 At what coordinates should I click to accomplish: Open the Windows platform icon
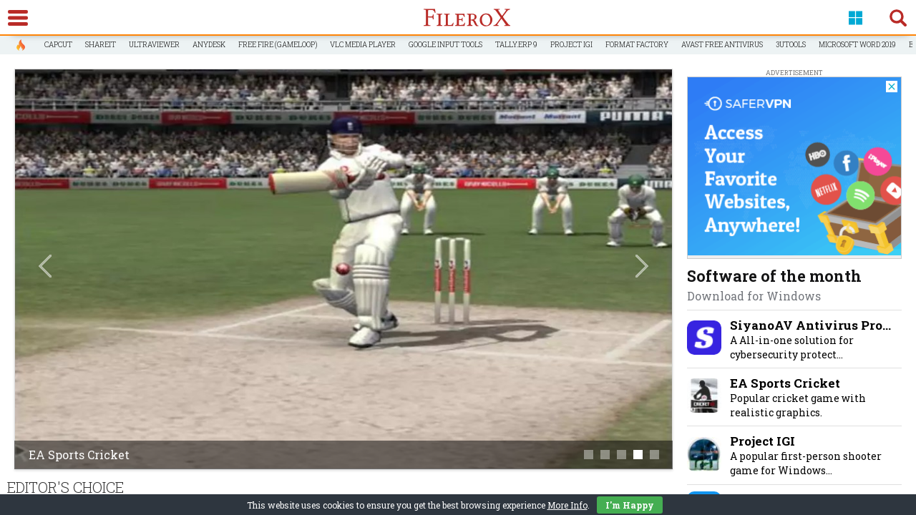pos(855,18)
